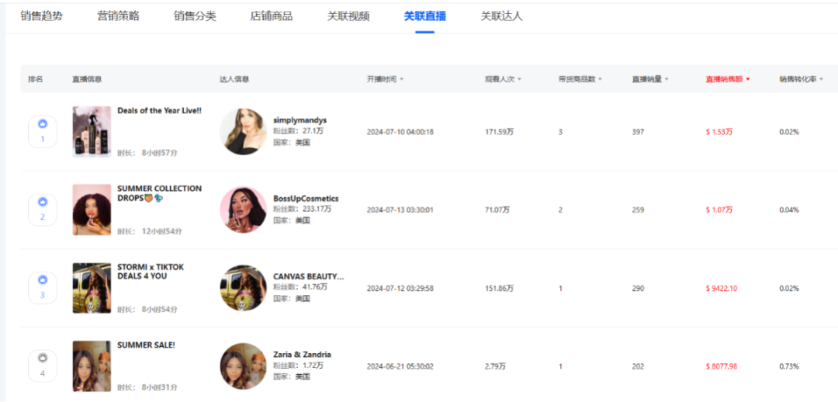Open the 店铺商品 tab
The image size is (838, 402).
pyautogui.click(x=272, y=16)
